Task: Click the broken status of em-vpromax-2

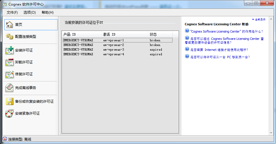Action: (x=155, y=45)
